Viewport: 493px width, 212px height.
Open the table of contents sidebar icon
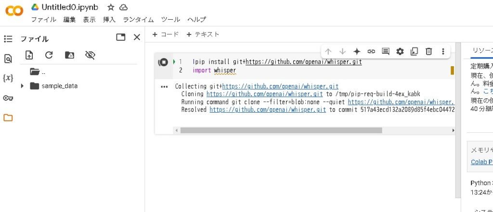click(8, 39)
